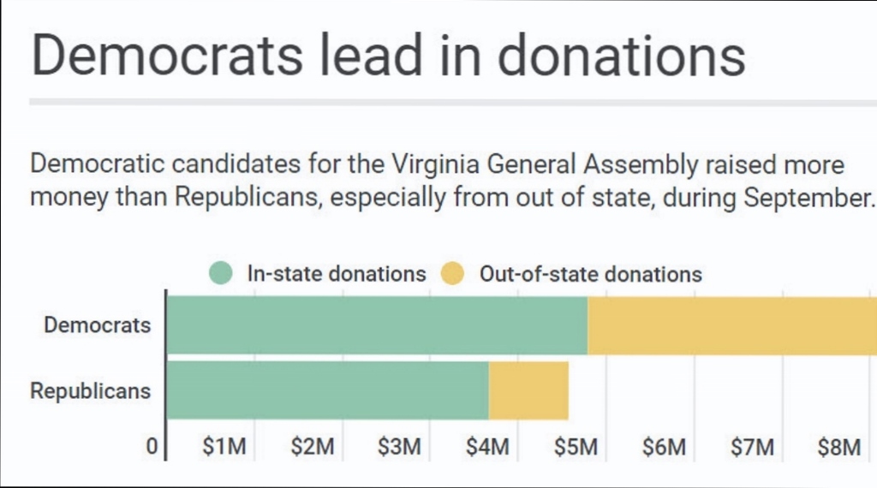
Task: Click the chart description paragraph text
Action: (x=452, y=181)
